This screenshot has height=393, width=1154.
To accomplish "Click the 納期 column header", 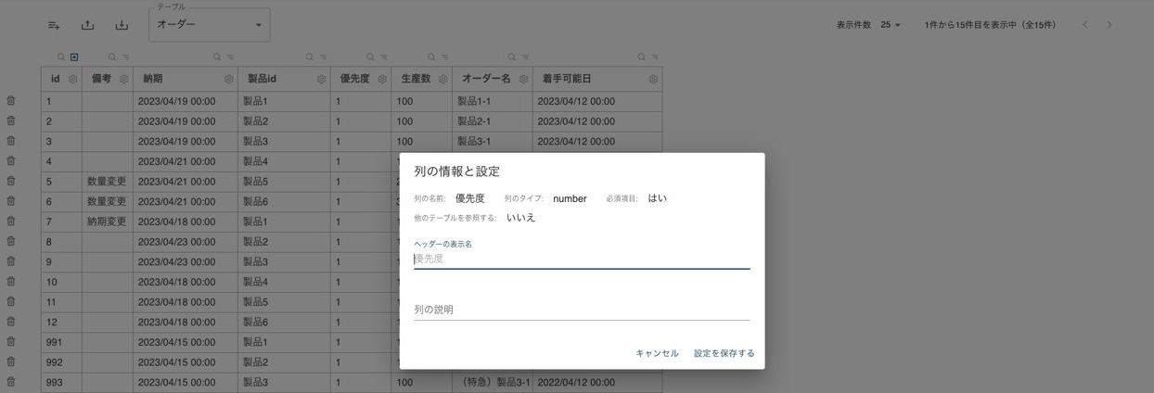I will click(x=186, y=80).
